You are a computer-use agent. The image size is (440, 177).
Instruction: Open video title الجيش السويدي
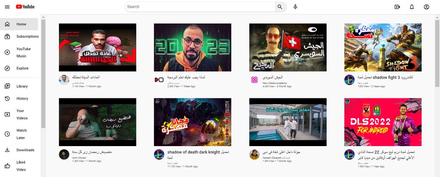click(x=272, y=77)
